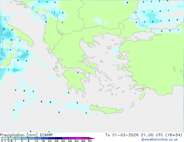Click the island of Rhodes

pos(142,96)
